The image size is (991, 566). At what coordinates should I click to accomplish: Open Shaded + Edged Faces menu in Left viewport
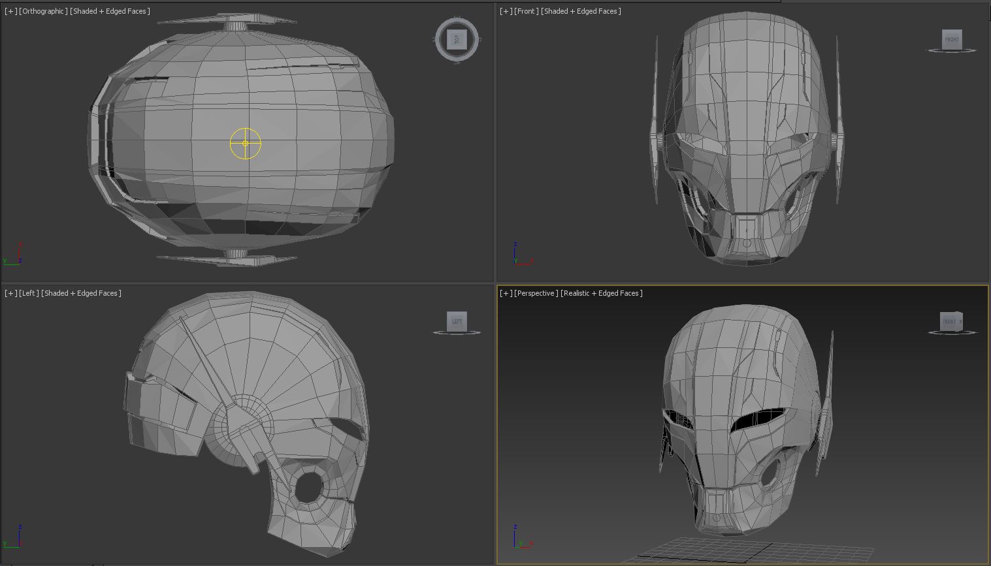click(x=81, y=293)
